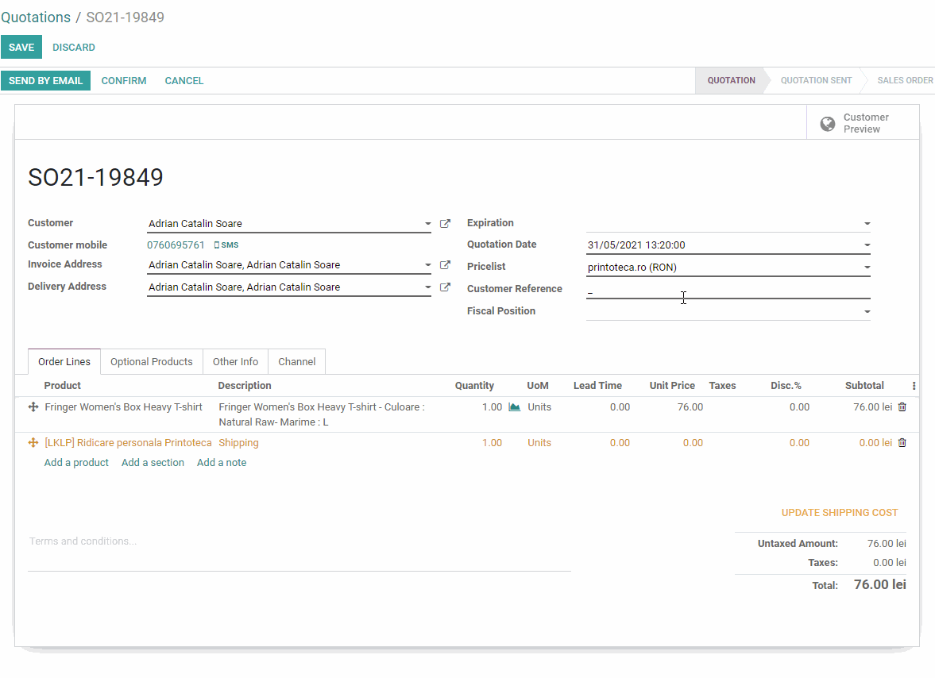
Task: Expand the Fiscal Position dropdown
Action: (x=867, y=312)
